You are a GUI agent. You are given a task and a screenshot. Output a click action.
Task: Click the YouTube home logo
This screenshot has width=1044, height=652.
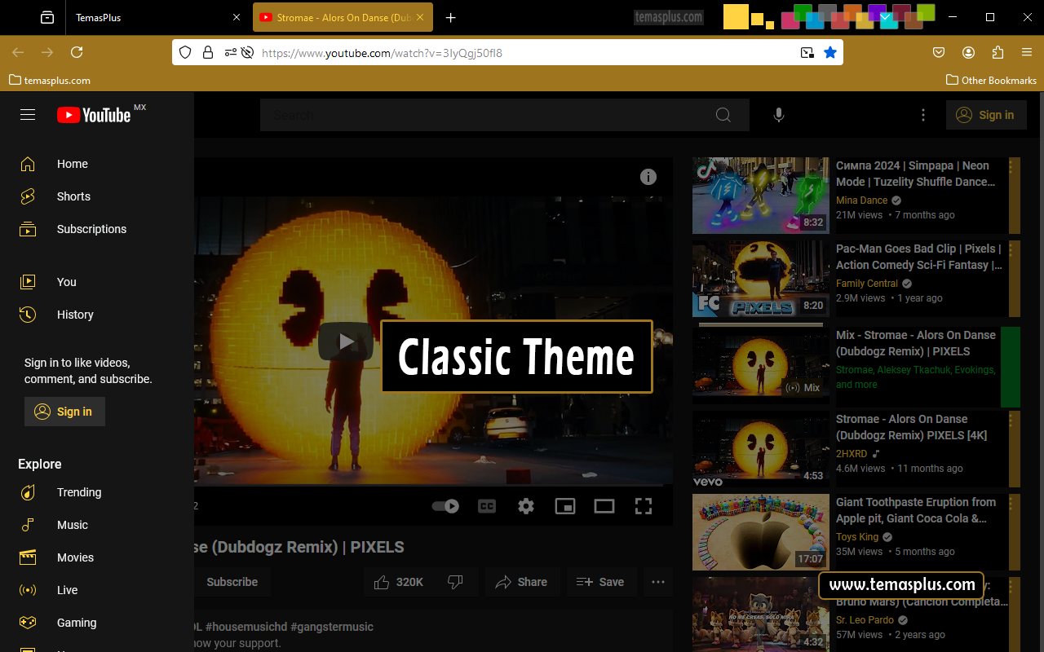pos(93,114)
